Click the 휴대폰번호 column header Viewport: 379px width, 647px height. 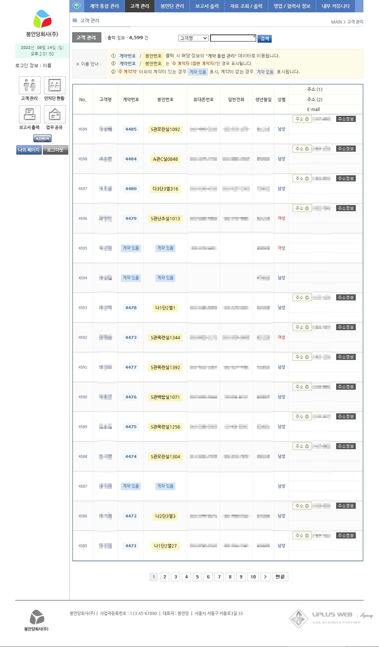tap(203, 99)
